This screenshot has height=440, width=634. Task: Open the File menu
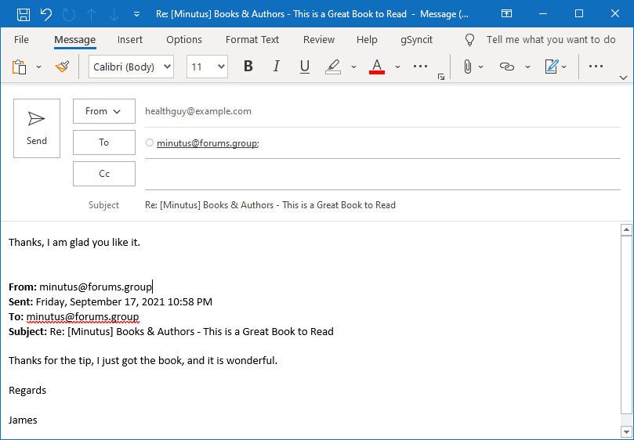tap(21, 40)
